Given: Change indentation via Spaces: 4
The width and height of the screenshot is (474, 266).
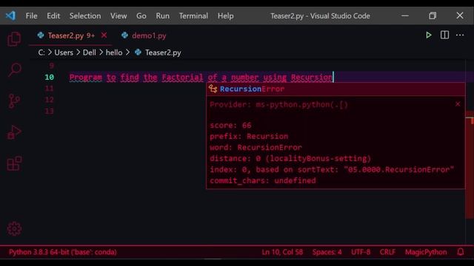Looking at the screenshot, I should pos(327,252).
